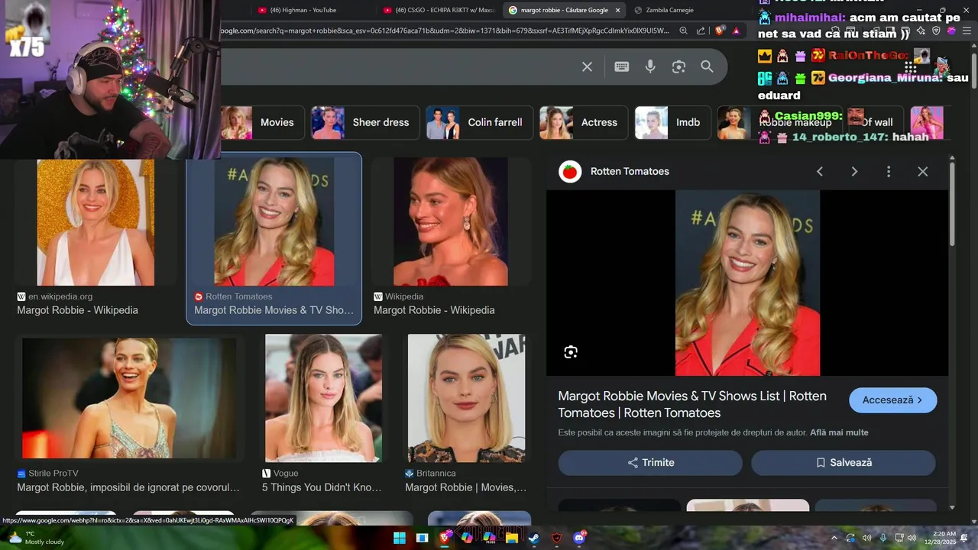Open the on-screen keyboard input tool
This screenshot has height=550, width=978.
click(x=621, y=66)
